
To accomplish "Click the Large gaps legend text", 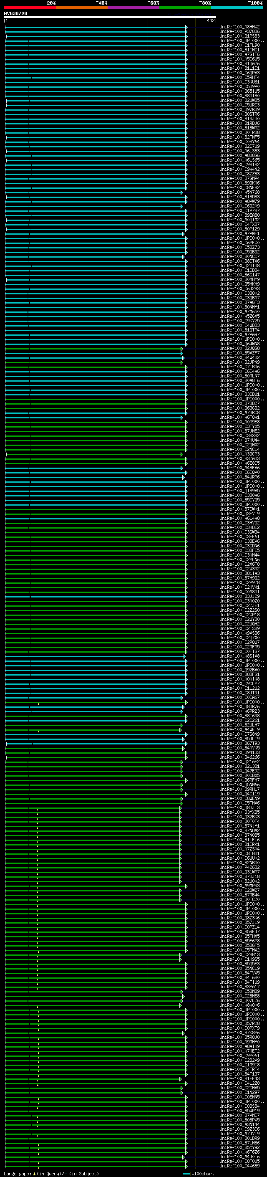I will point(18,1173).
